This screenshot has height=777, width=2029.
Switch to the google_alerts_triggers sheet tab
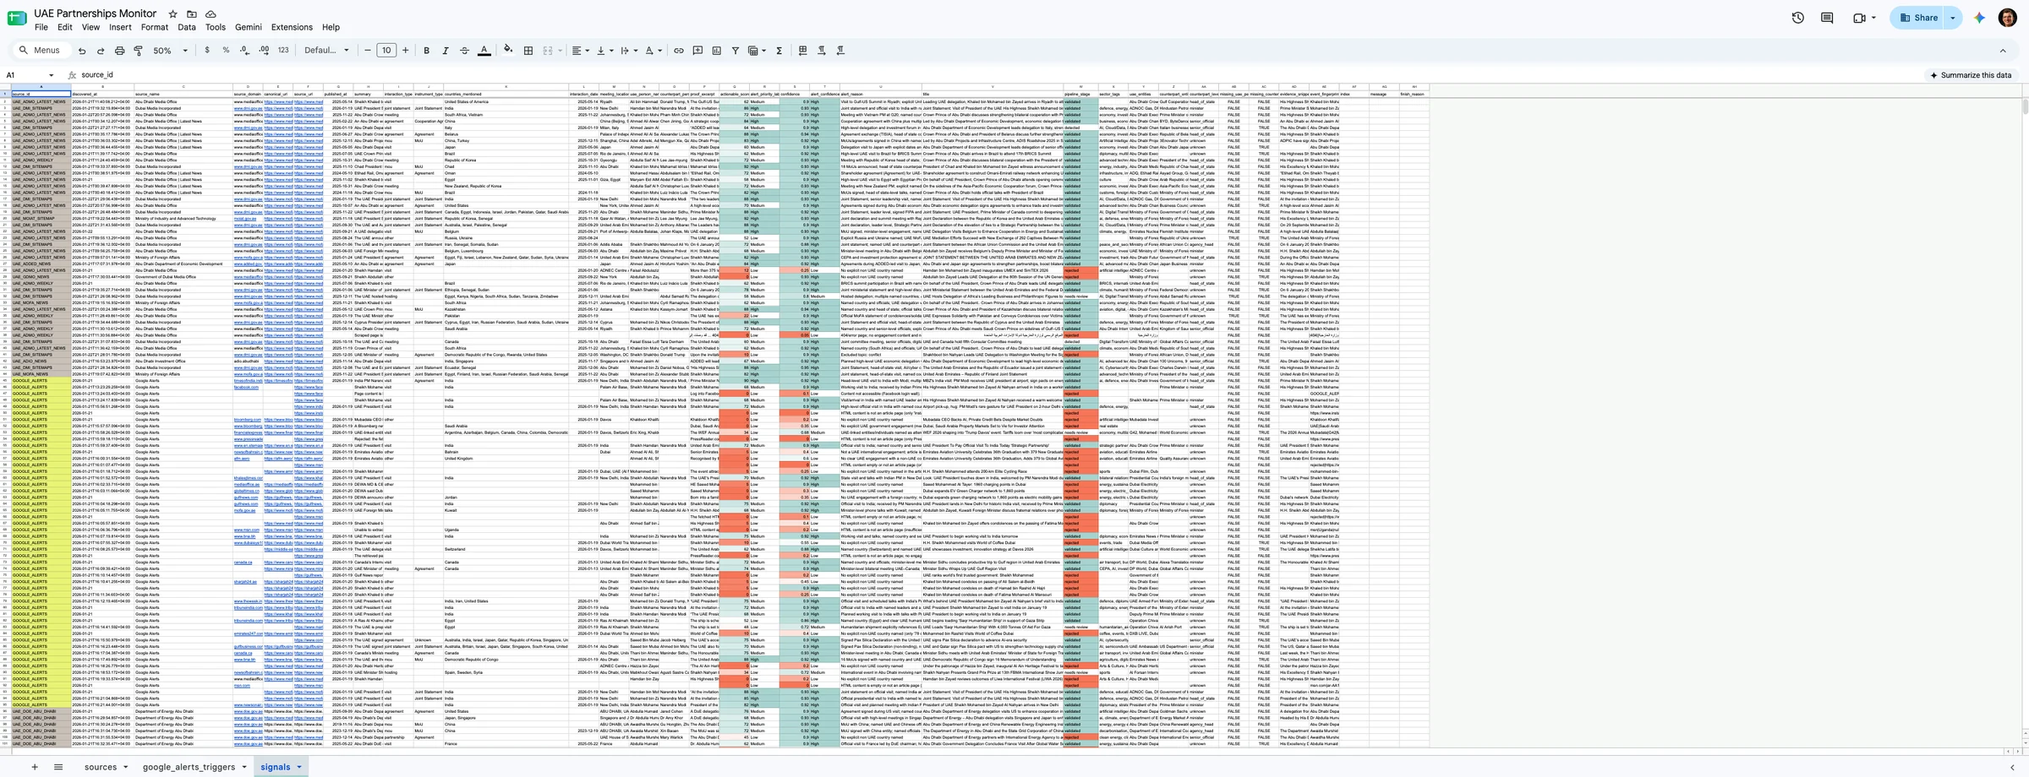click(189, 767)
